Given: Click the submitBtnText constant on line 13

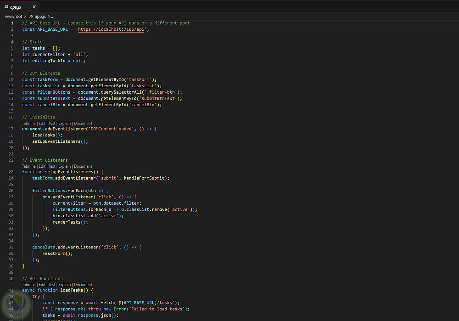Looking at the screenshot, I should 54,98.
